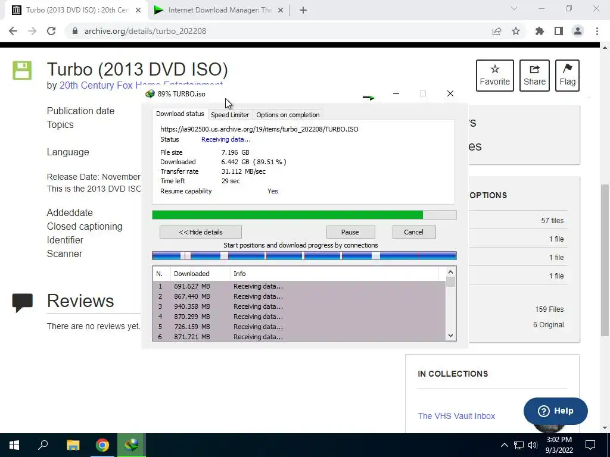Select the Download status tab
The image size is (610, 457).
click(x=180, y=114)
